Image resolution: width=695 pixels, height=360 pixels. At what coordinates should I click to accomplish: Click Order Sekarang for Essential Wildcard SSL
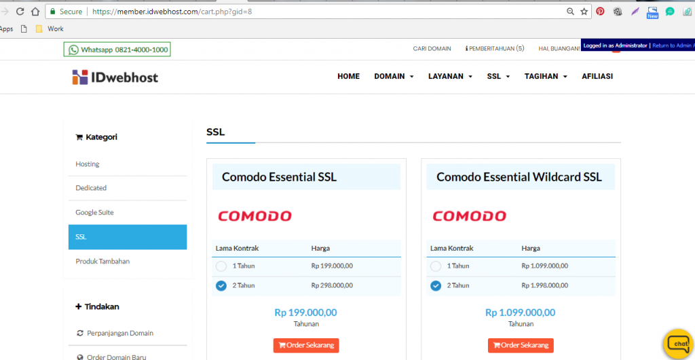pyautogui.click(x=521, y=345)
